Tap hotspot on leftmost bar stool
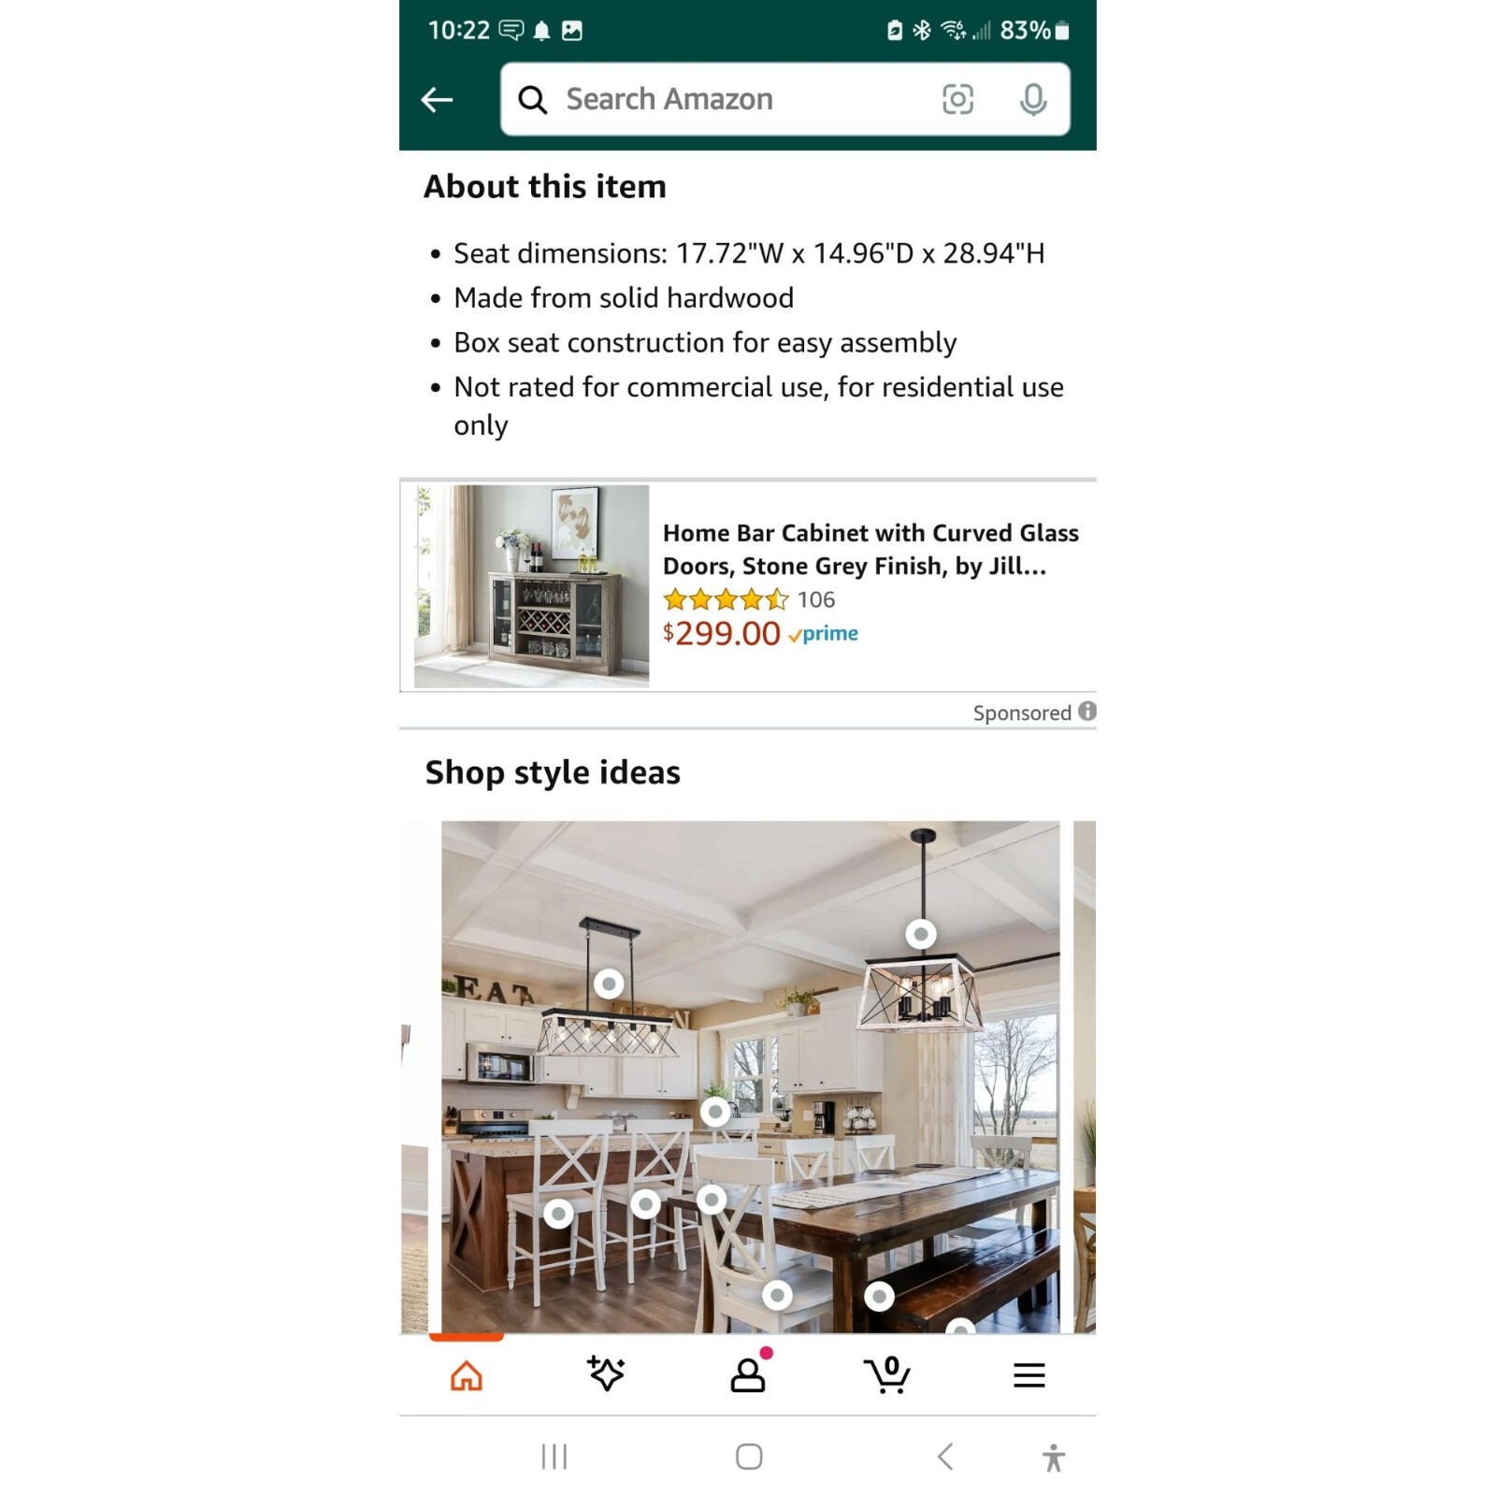Screen dimensions: 1496x1496 click(558, 1214)
